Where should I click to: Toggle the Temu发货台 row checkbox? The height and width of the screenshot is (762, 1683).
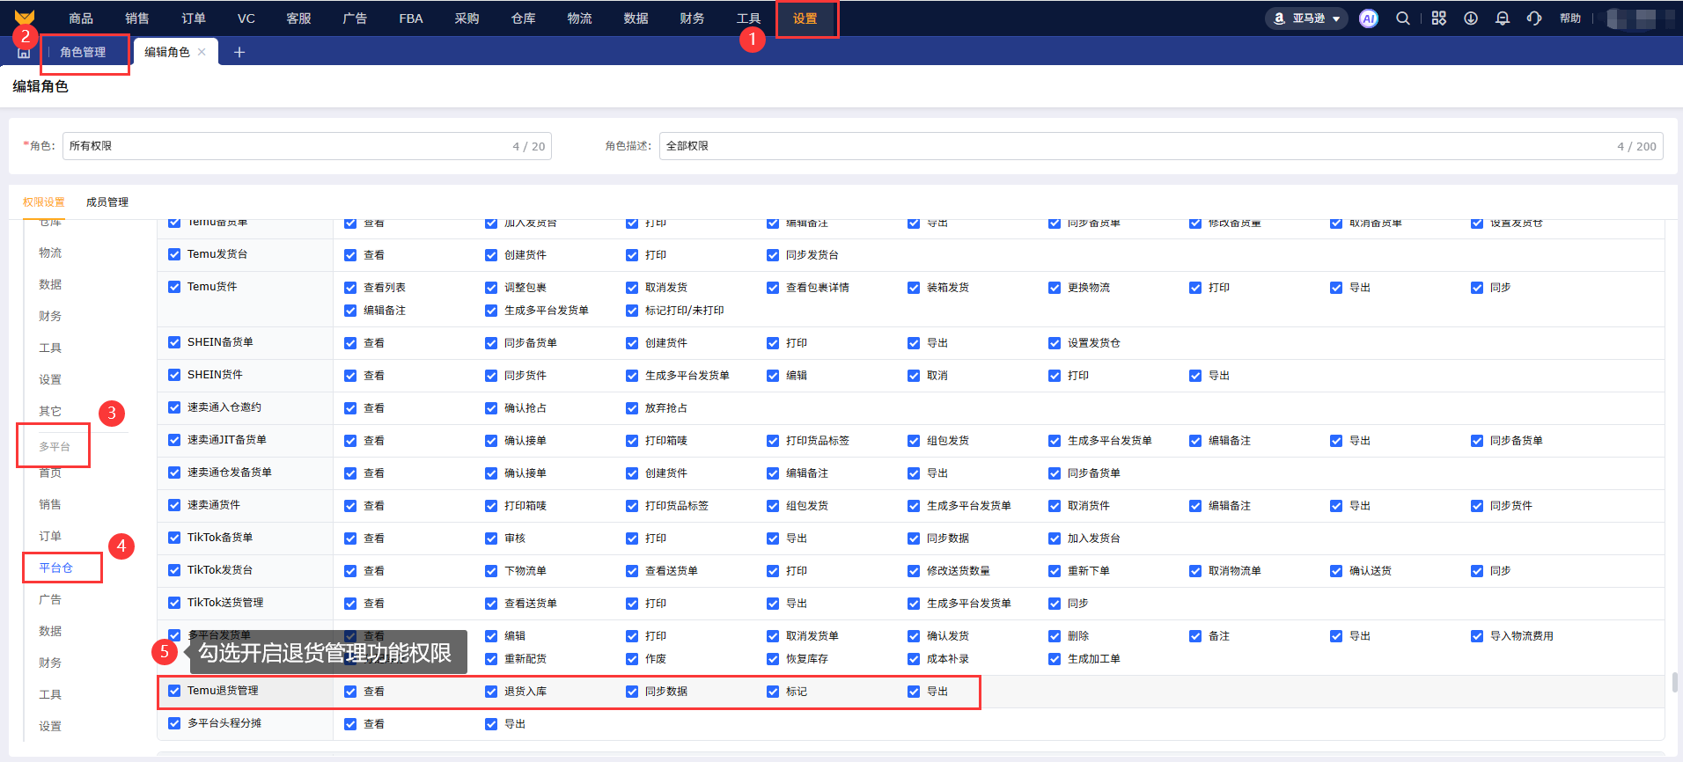point(174,254)
